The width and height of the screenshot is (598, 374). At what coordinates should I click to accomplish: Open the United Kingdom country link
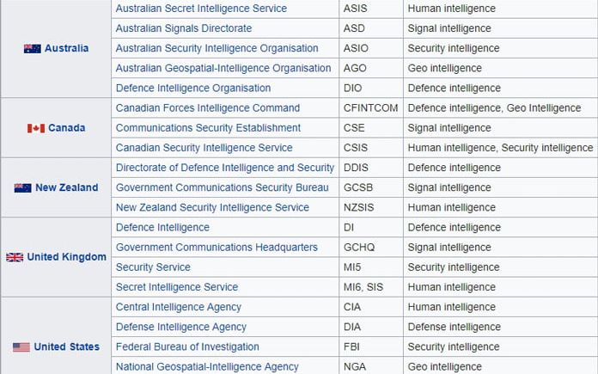tap(67, 257)
